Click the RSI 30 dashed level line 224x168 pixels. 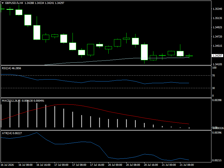(x=106, y=88)
